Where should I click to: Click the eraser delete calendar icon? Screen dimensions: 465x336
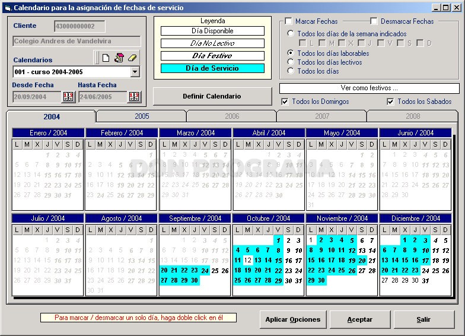[132, 58]
